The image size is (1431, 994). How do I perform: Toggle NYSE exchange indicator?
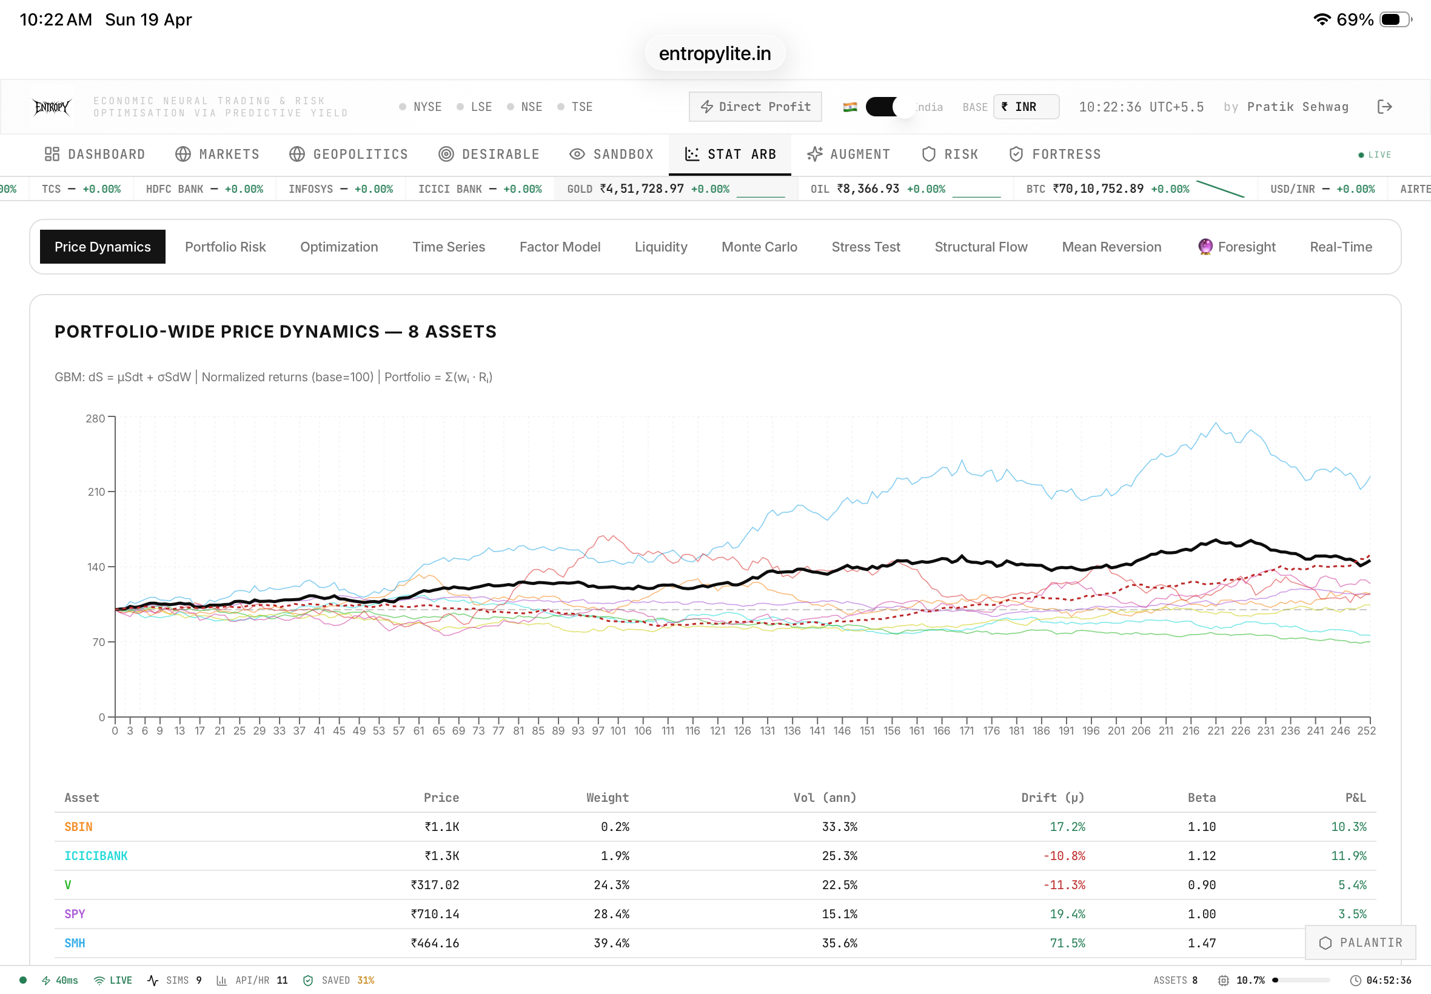pos(421,107)
